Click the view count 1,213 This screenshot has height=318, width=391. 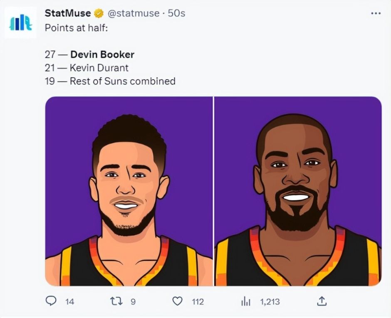(x=270, y=302)
